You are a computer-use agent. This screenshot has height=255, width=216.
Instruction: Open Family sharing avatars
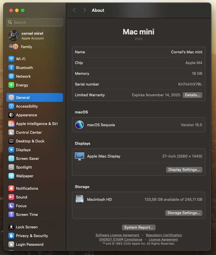pyautogui.click(x=13, y=47)
